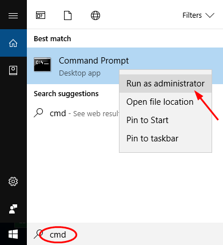
Task: Filter results by Apps icon
Action: click(x=41, y=15)
